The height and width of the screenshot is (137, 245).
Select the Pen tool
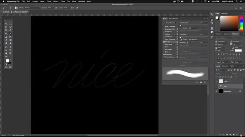tap(6, 47)
